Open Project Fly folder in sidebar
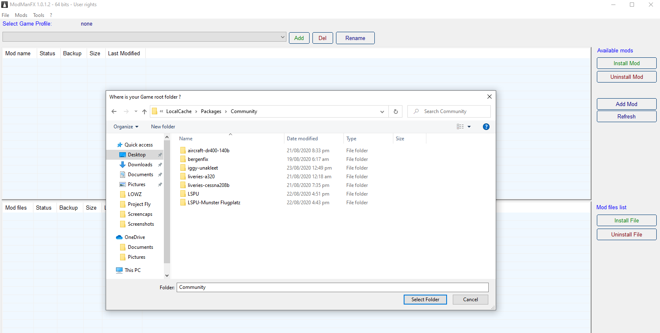This screenshot has height=333, width=660. (x=139, y=204)
